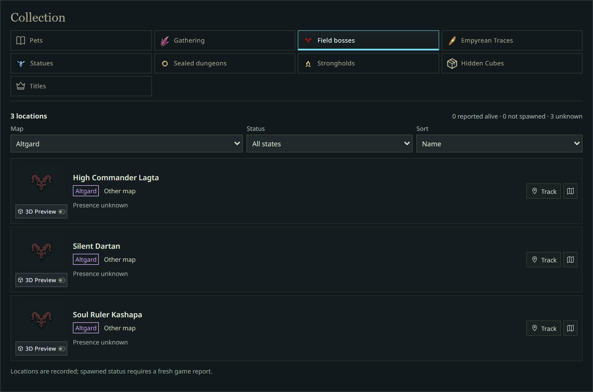Open the Strongholds category
The height and width of the screenshot is (392, 593).
pos(368,63)
